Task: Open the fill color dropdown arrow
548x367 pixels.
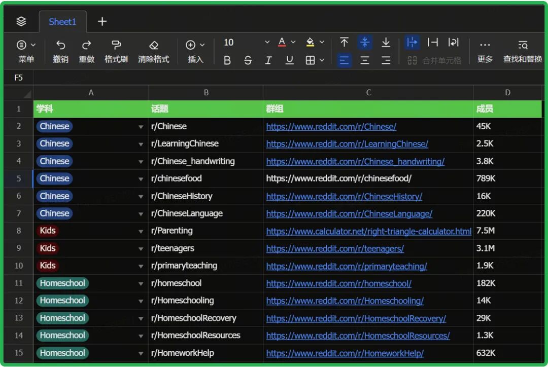Action: pyautogui.click(x=322, y=43)
